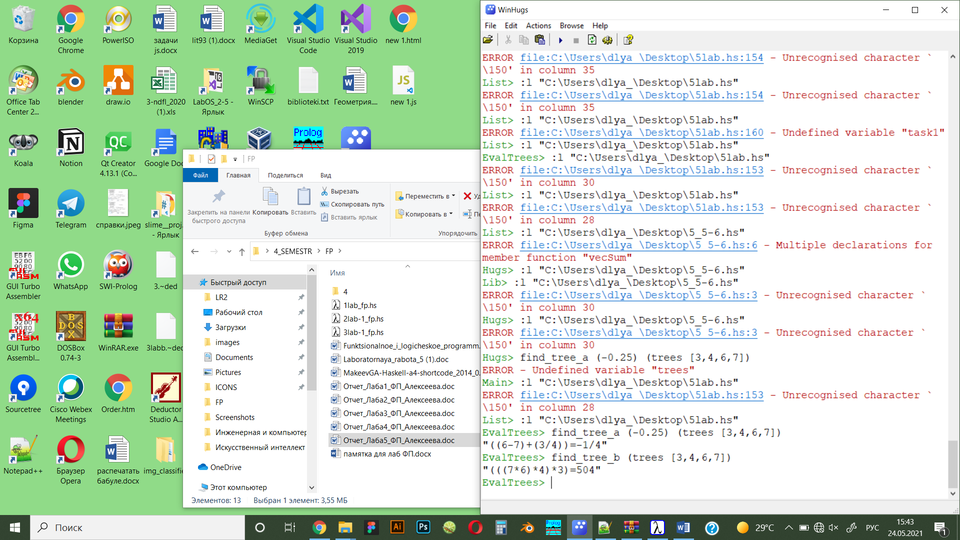The width and height of the screenshot is (960, 540).
Task: Click the Explorer Back arrow
Action: pos(195,251)
